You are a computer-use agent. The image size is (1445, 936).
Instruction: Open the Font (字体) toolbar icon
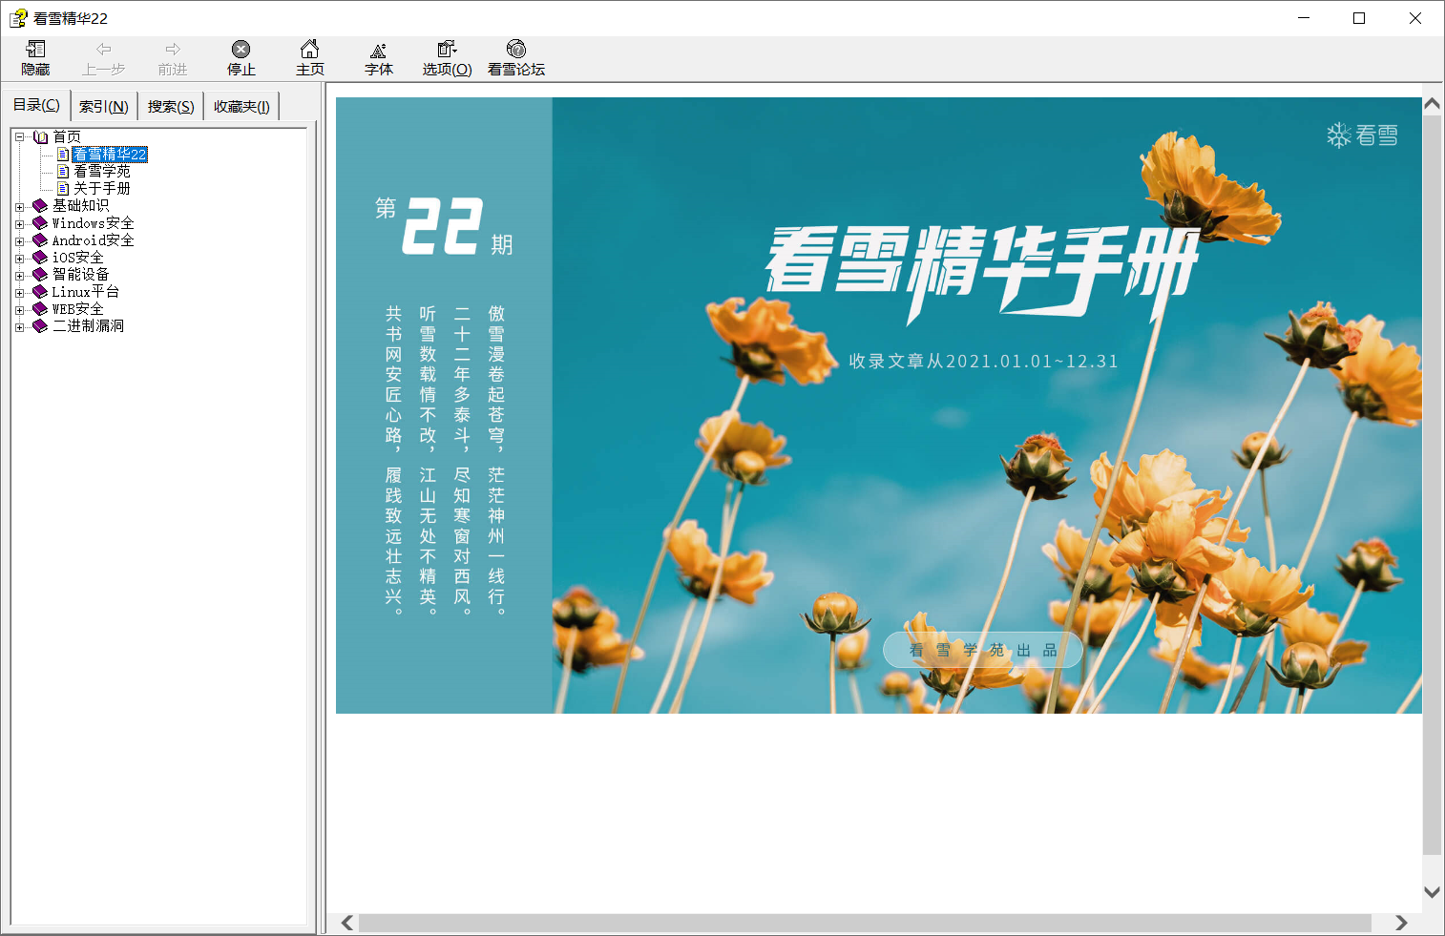coord(379,50)
